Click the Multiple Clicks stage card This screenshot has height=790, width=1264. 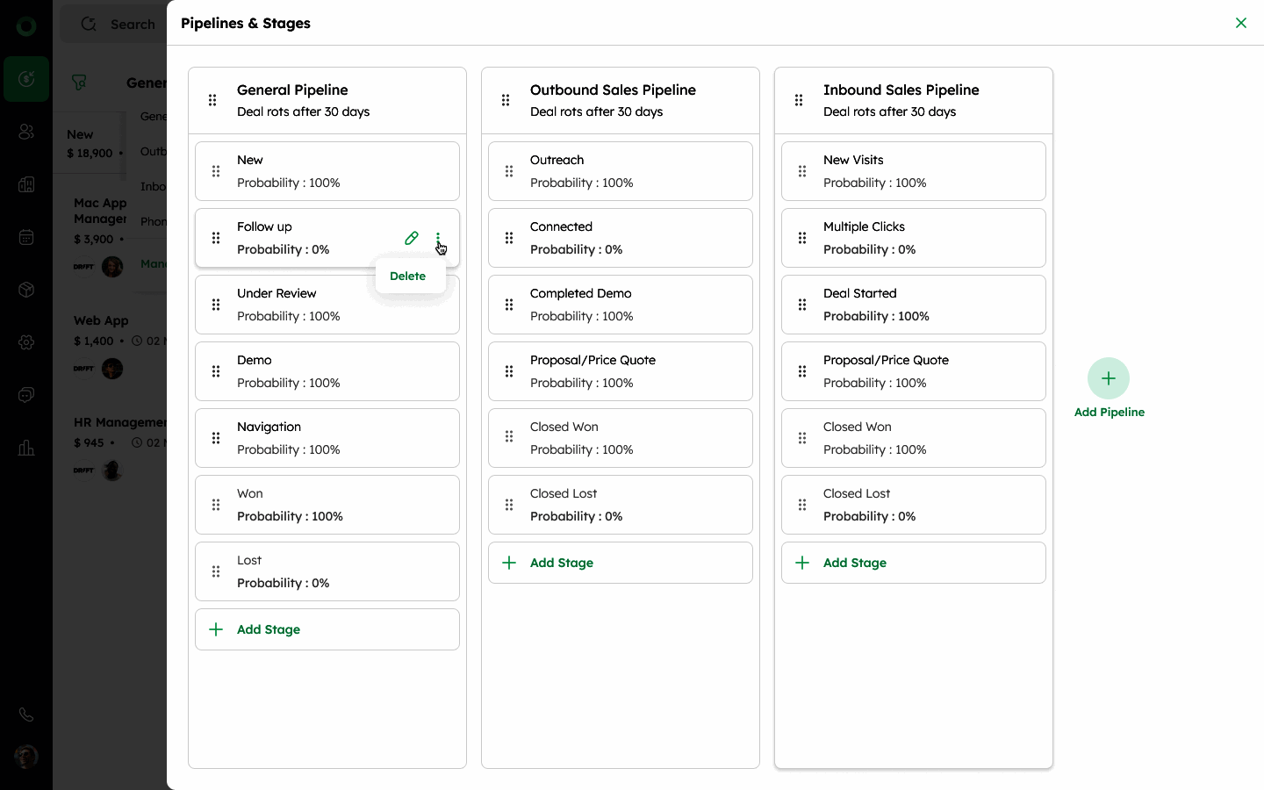pos(913,238)
